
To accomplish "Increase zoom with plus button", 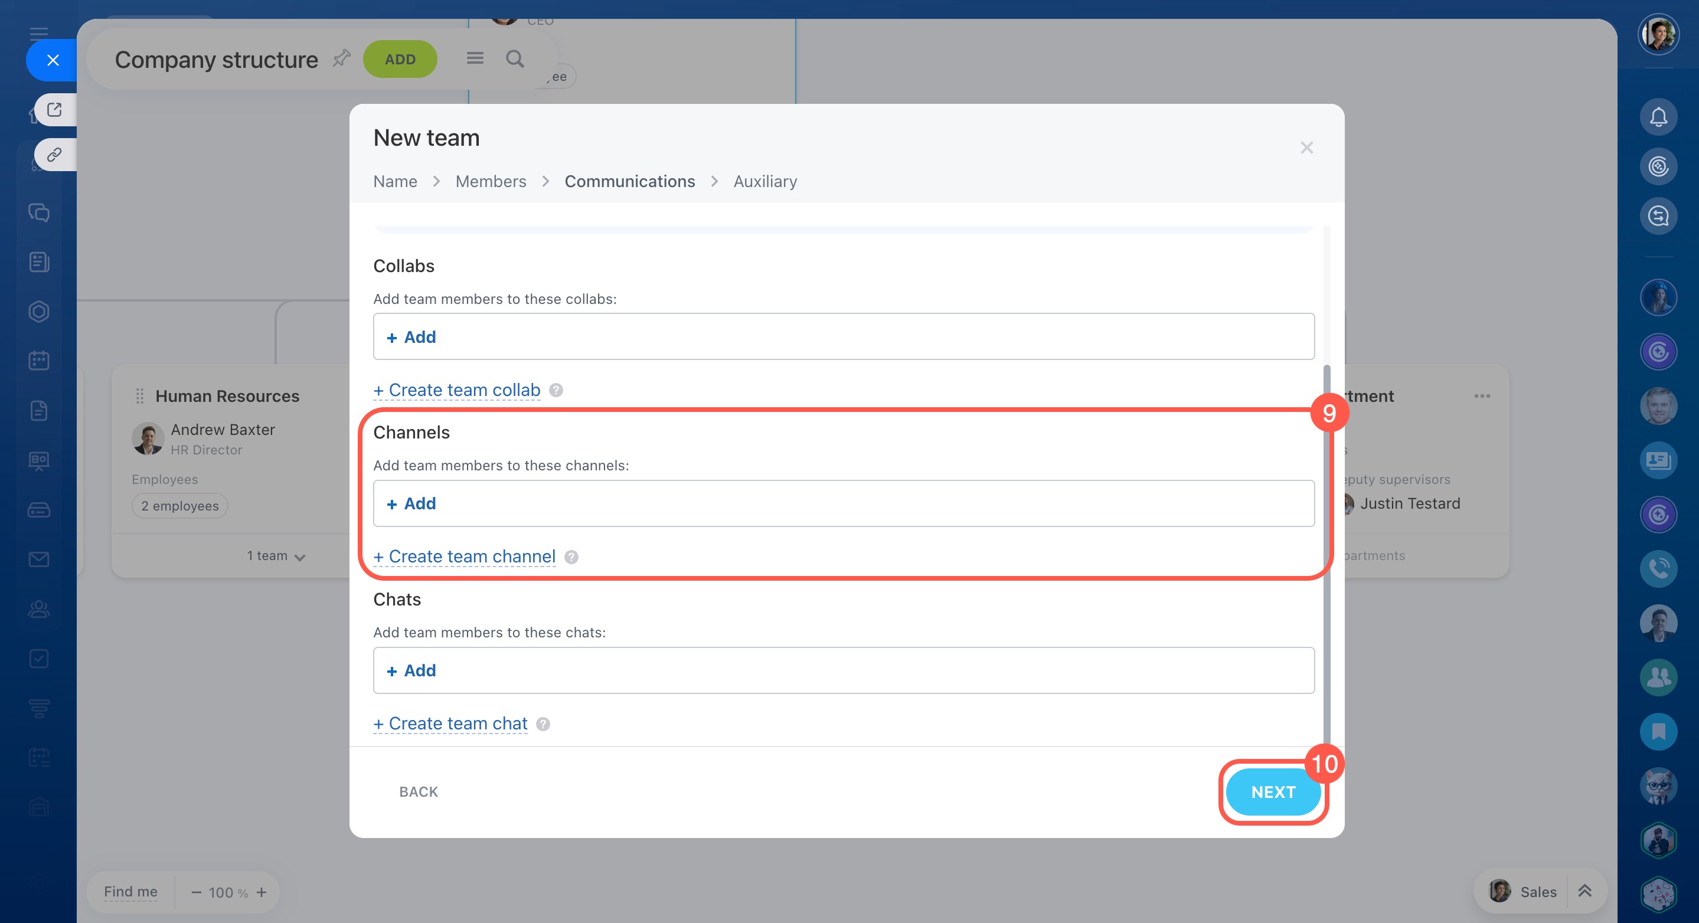I will tap(262, 892).
